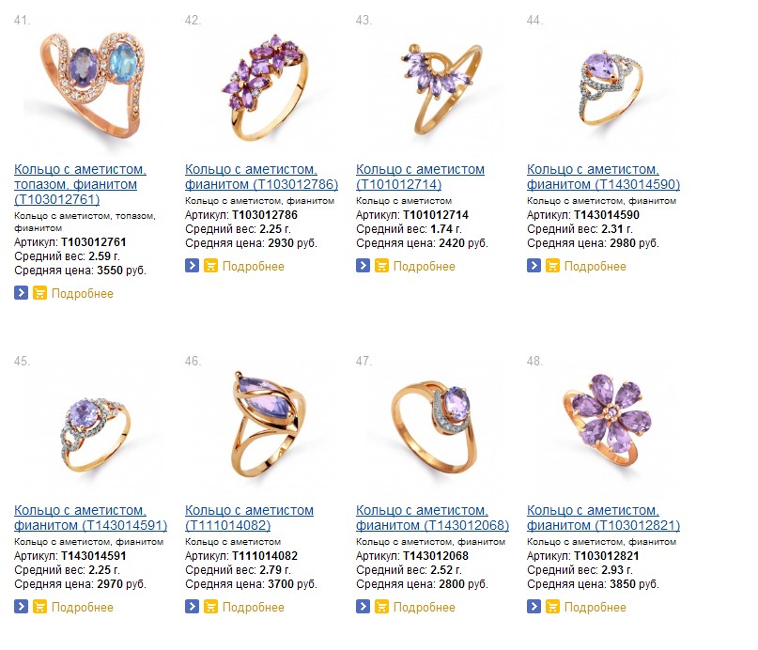Viewport: 758px width, 650px height.
Task: Click the yellow cart icon under ring T143014590
Action: tap(552, 266)
